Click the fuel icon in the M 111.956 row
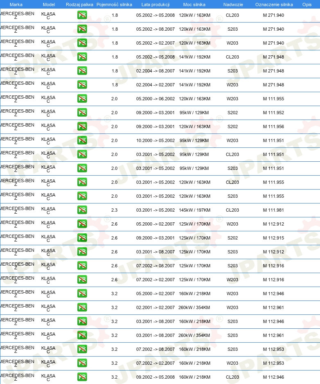 [x=82, y=126]
